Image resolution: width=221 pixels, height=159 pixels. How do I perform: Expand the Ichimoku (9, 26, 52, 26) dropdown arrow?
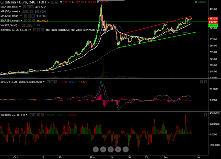click(30, 30)
